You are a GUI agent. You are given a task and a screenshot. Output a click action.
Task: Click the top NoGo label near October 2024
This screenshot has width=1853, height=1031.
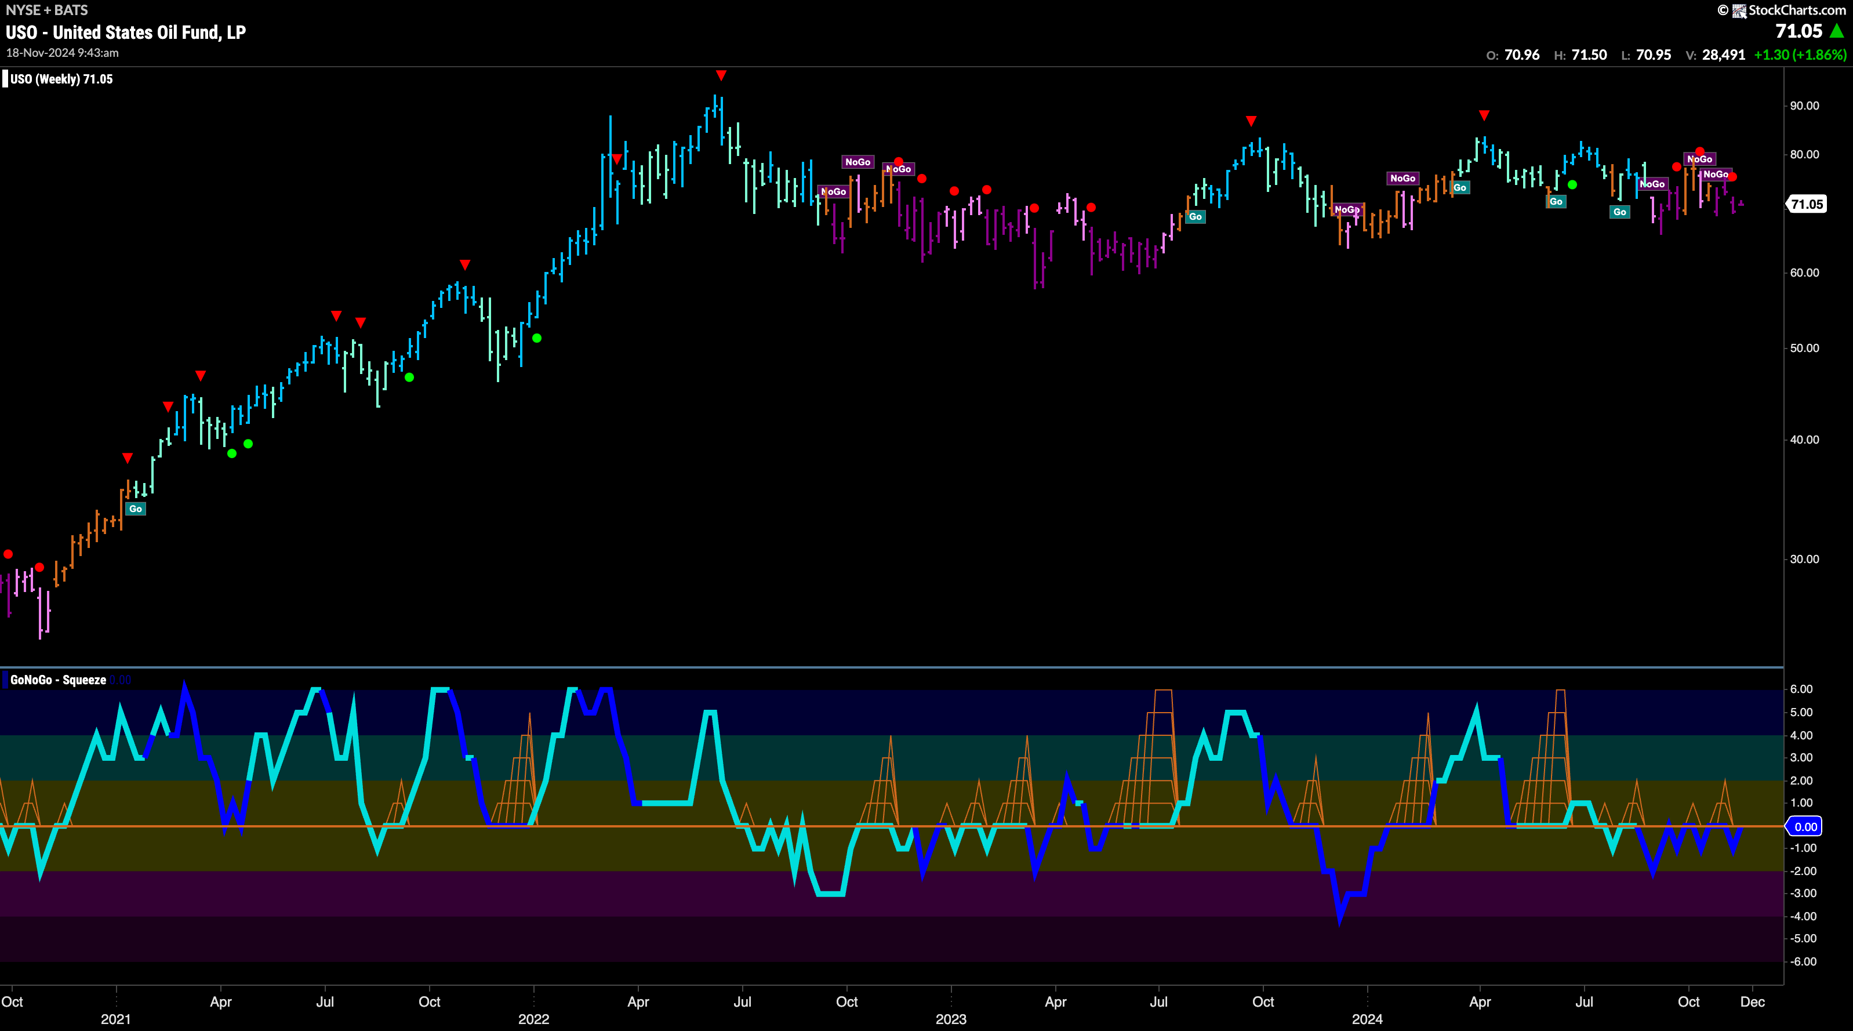tap(1700, 159)
